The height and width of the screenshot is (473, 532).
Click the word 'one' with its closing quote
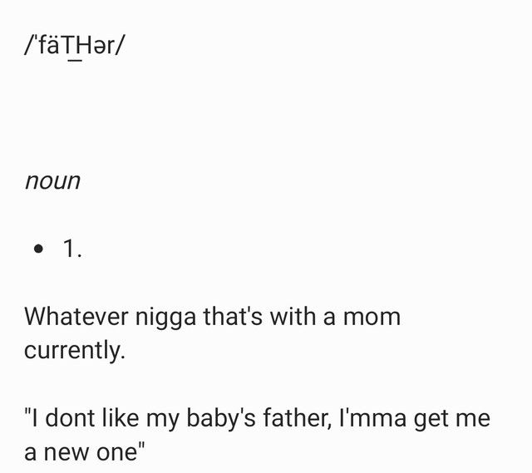pyautogui.click(x=121, y=451)
